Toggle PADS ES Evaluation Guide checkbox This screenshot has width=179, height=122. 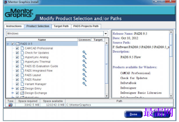[x=17, y=66]
